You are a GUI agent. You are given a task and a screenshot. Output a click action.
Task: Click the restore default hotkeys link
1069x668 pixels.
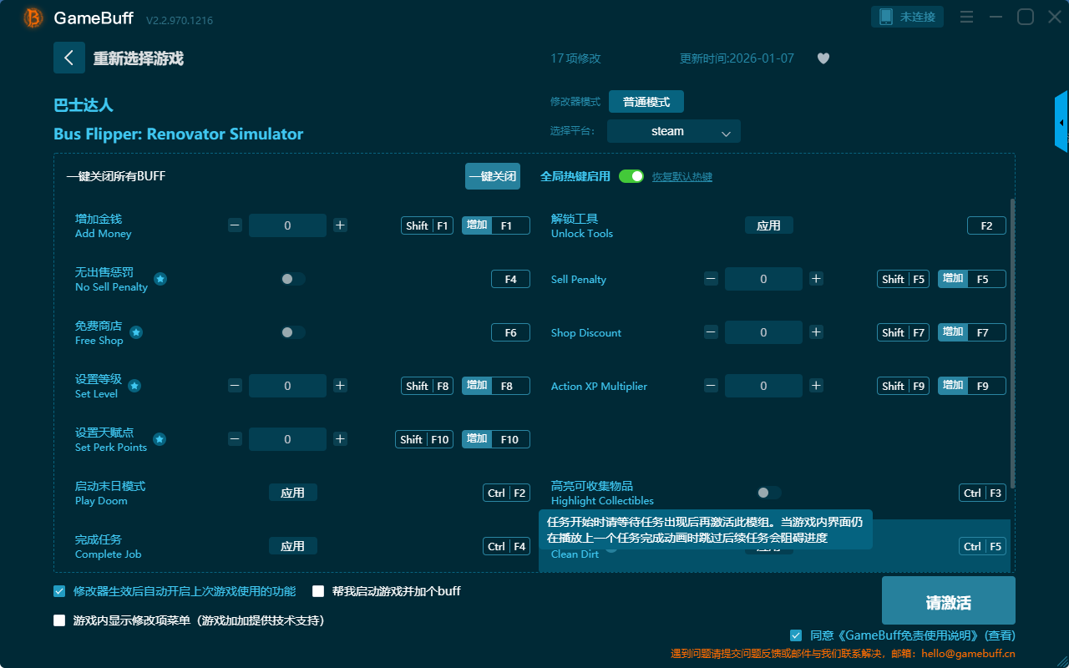(681, 177)
